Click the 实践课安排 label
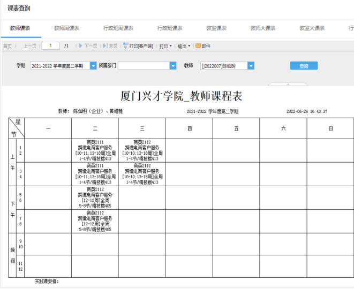The height and width of the screenshot is (289, 354). (x=47, y=282)
